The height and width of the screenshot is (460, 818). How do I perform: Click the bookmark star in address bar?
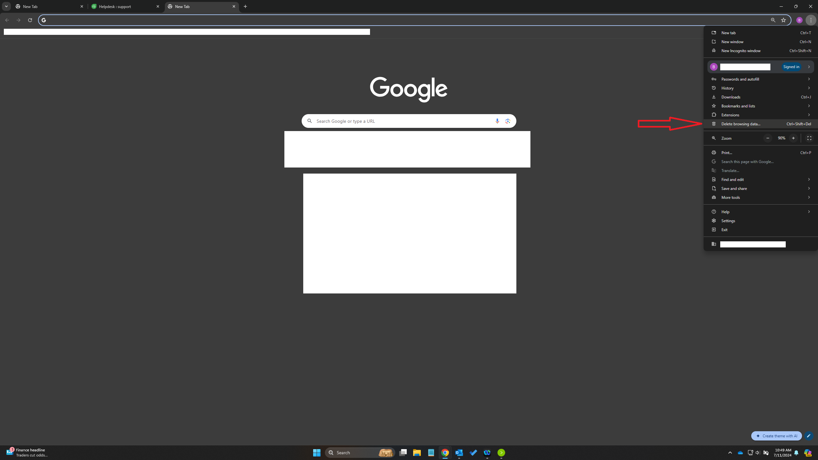point(783,20)
